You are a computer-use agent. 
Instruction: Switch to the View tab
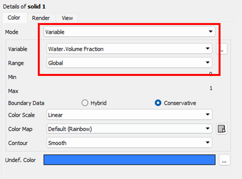67,18
